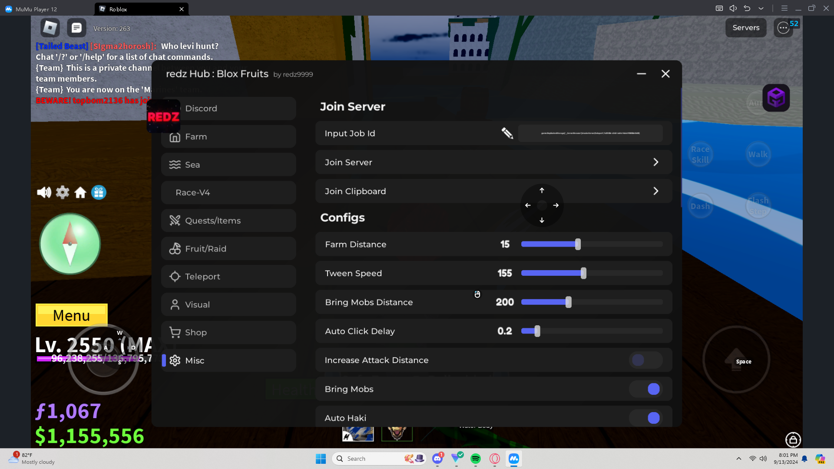Open the Race-V4 tab

tap(228, 192)
